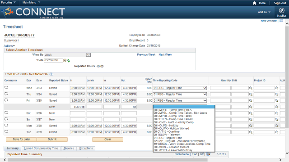Look up Project ID for Fri 3/25
289x162 pixels.
click(276, 101)
